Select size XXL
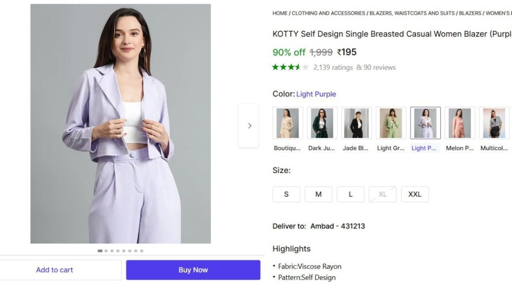 pyautogui.click(x=415, y=194)
